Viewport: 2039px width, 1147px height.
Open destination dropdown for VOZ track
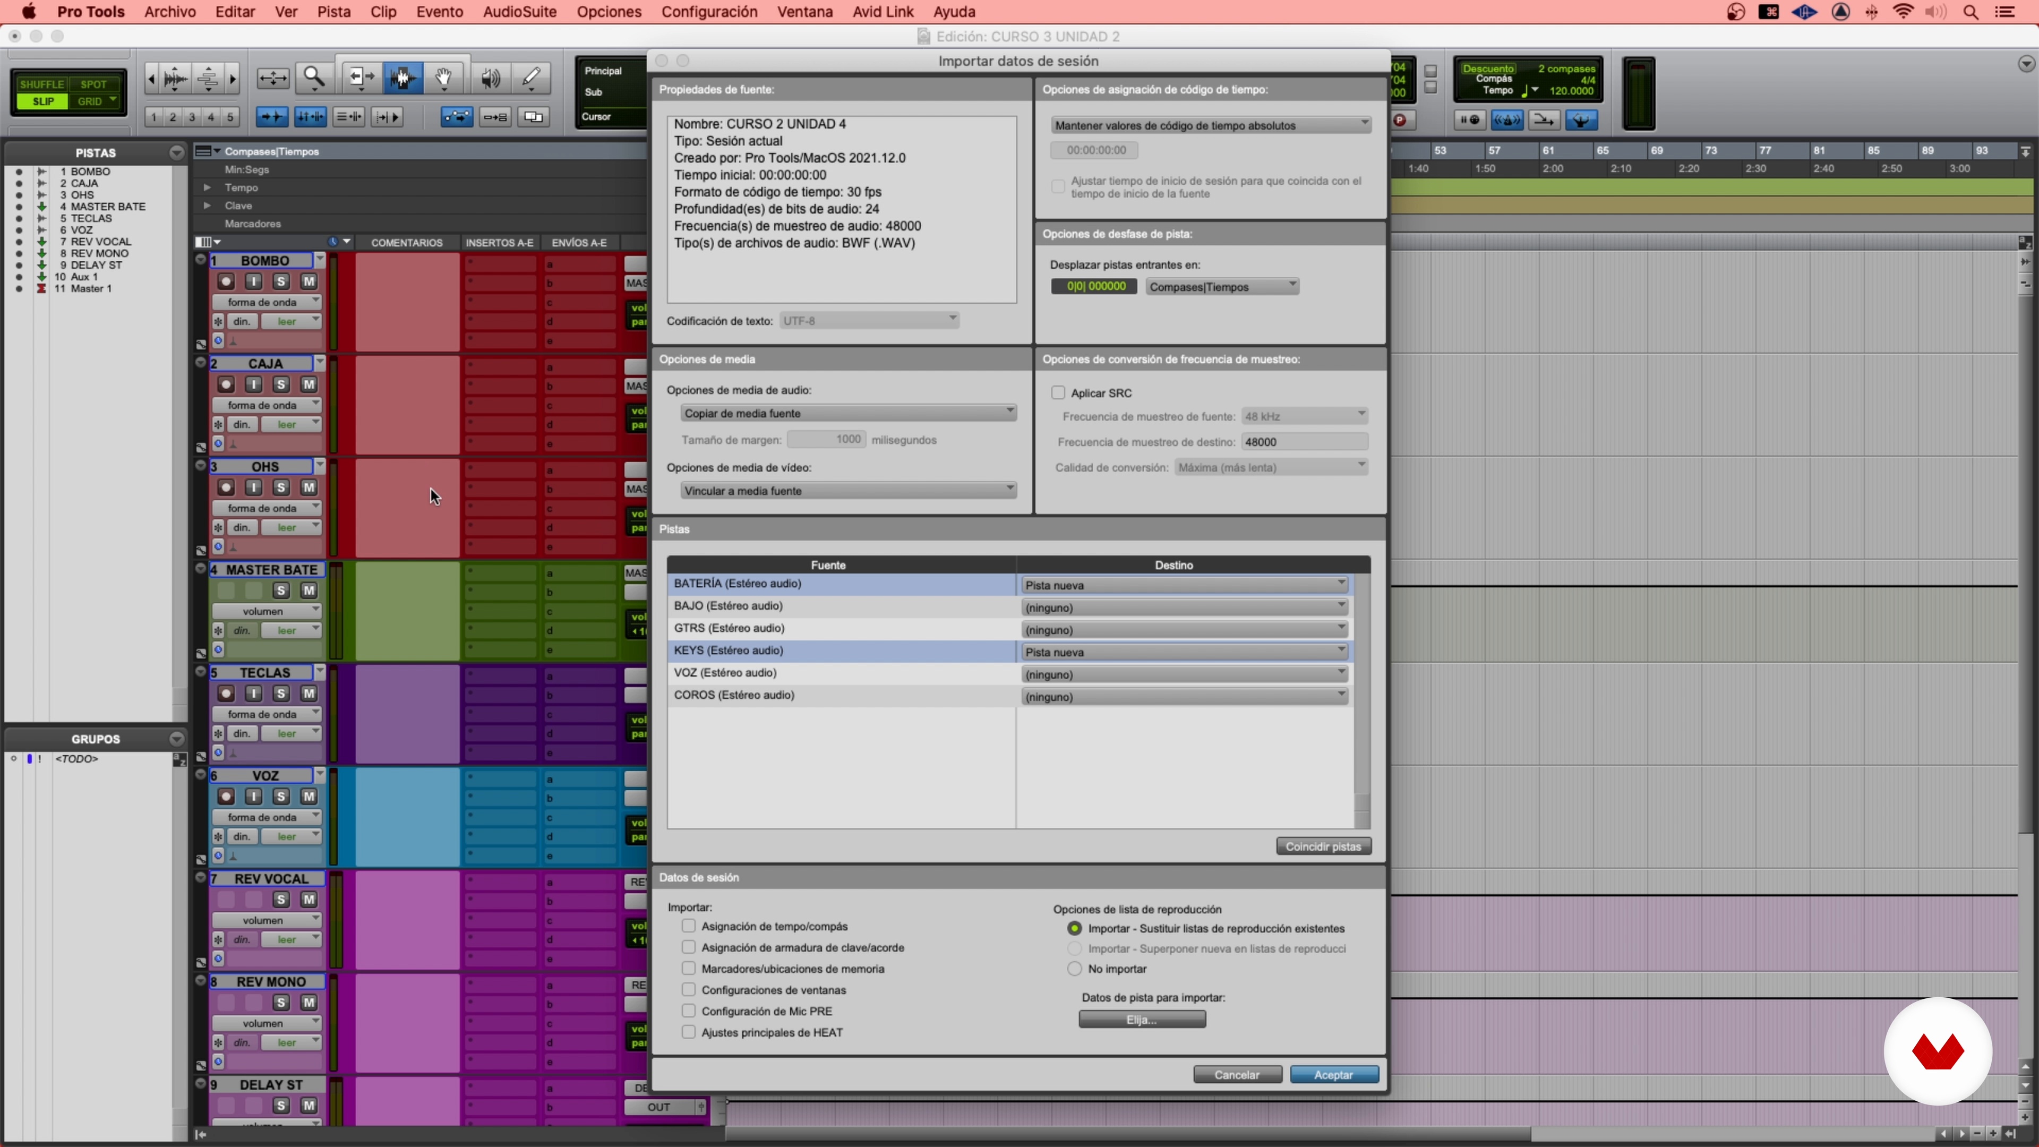click(1185, 674)
